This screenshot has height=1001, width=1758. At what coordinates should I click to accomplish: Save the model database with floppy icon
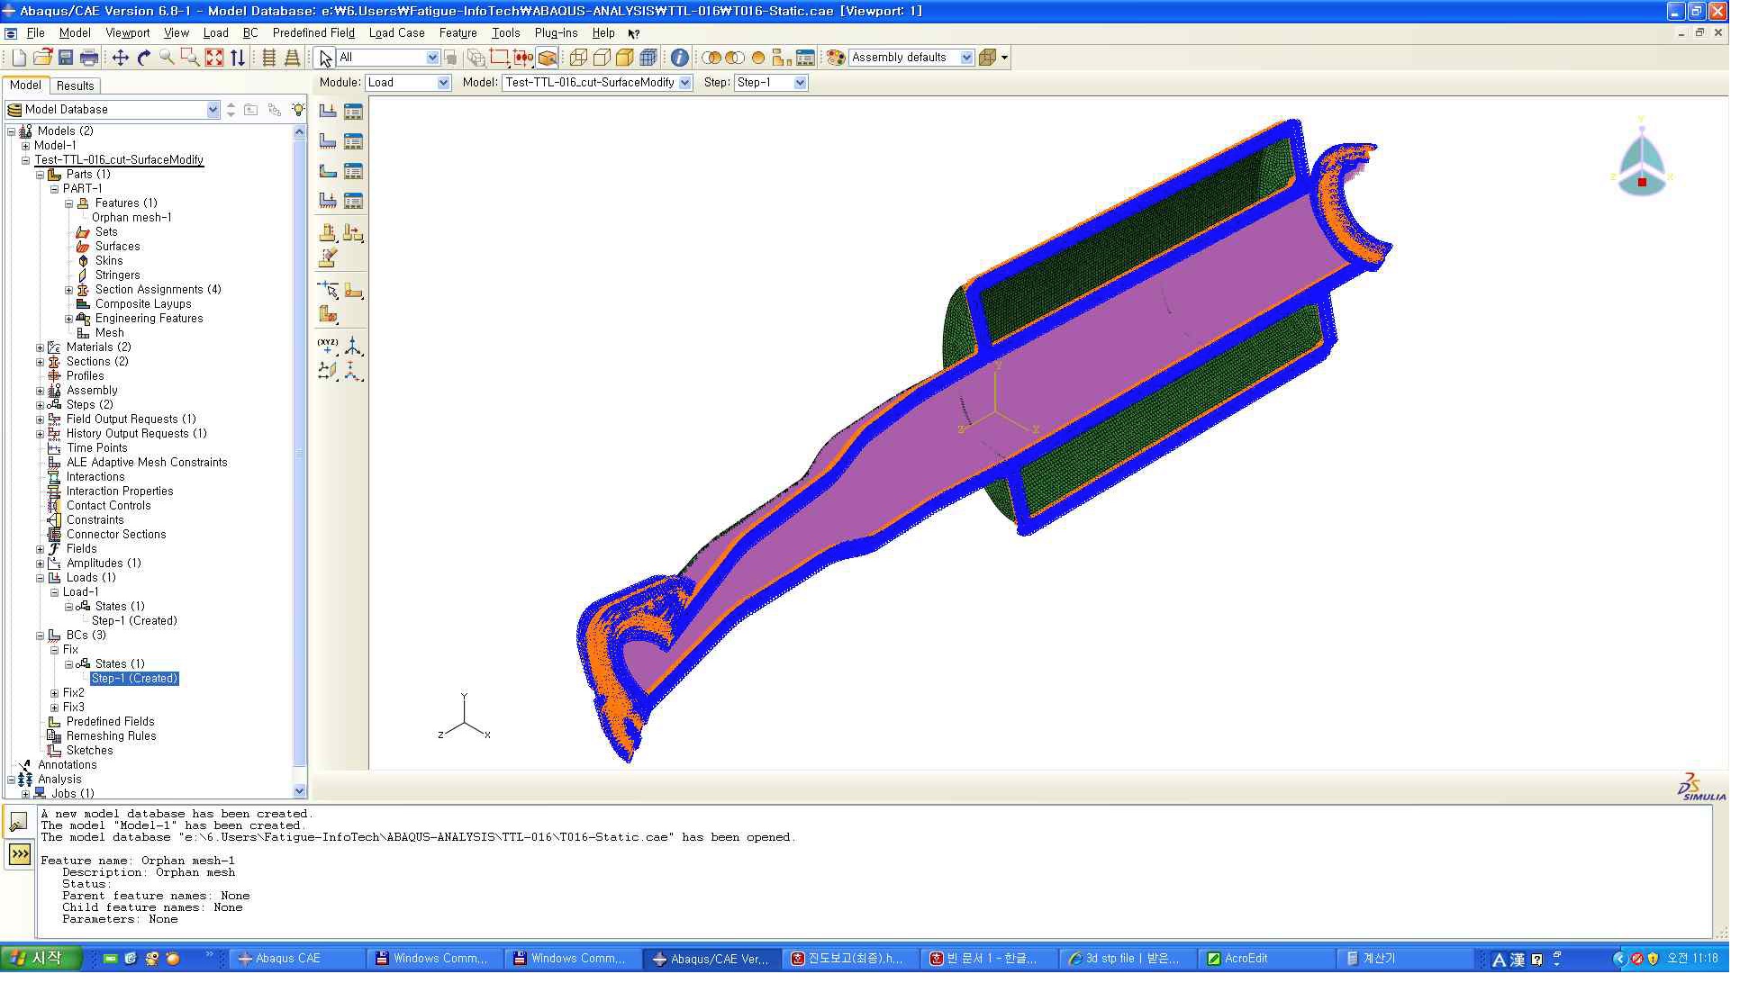coord(66,58)
